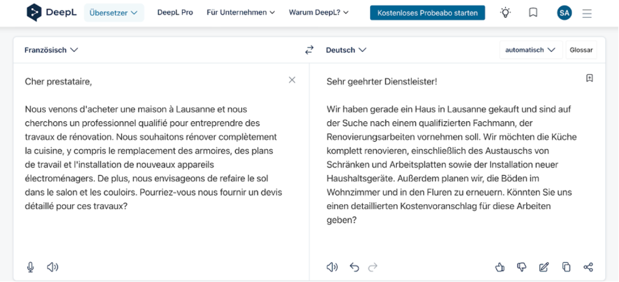619x282 pixels.
Task: Start microphone voice input
Action: [30, 267]
